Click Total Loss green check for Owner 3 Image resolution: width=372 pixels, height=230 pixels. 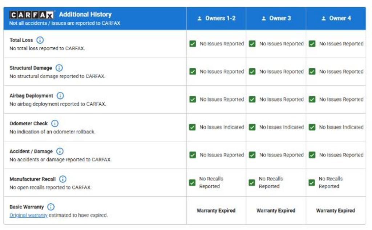[252, 44]
